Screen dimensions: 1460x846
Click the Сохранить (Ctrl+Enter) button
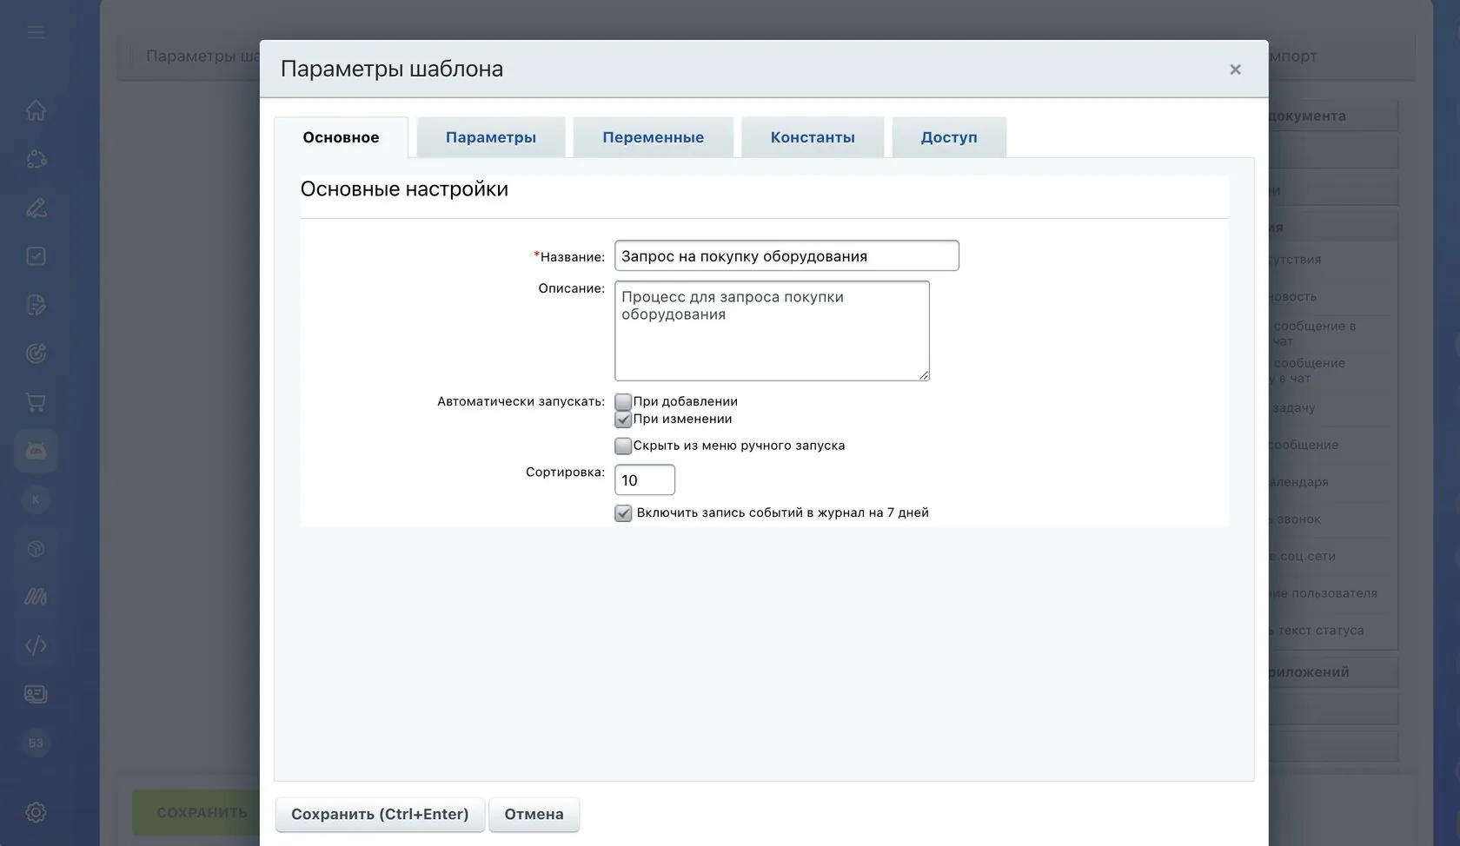coord(380,814)
